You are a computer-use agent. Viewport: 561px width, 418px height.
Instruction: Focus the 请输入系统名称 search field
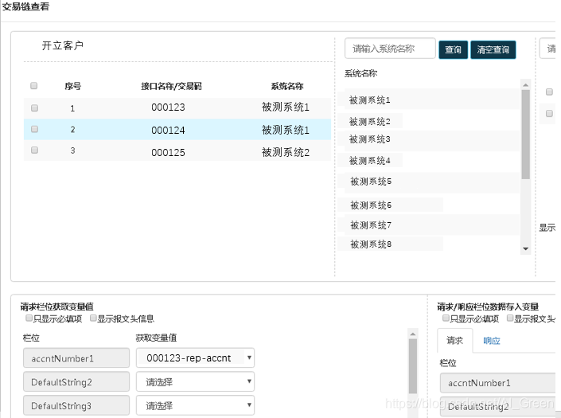(x=391, y=49)
